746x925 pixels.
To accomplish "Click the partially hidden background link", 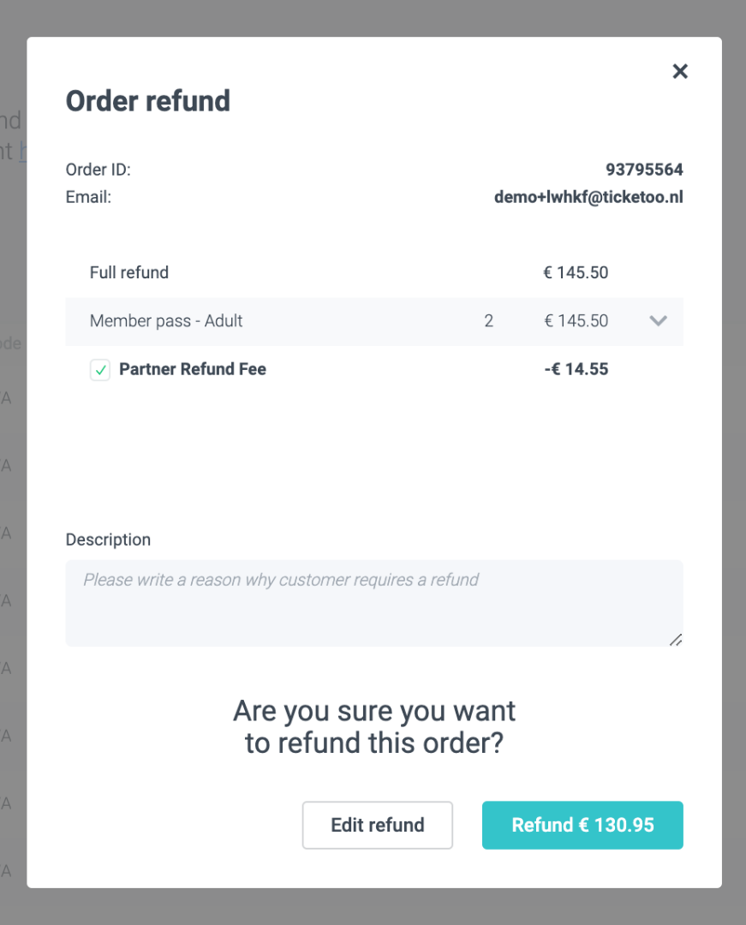I will (23, 152).
